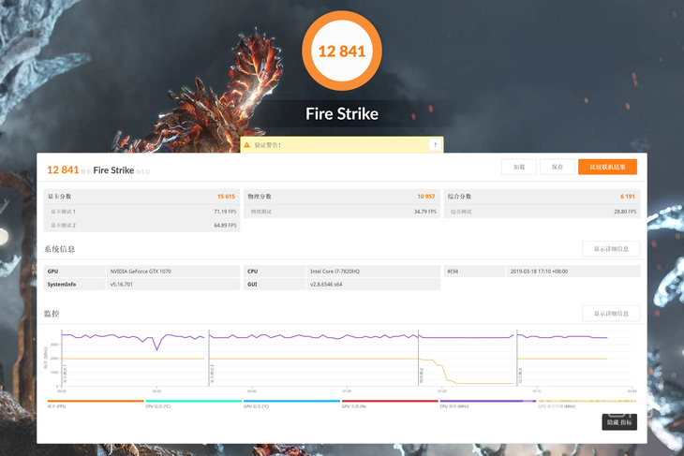Toggle the GPU 温度 (°C) legend

(291, 404)
